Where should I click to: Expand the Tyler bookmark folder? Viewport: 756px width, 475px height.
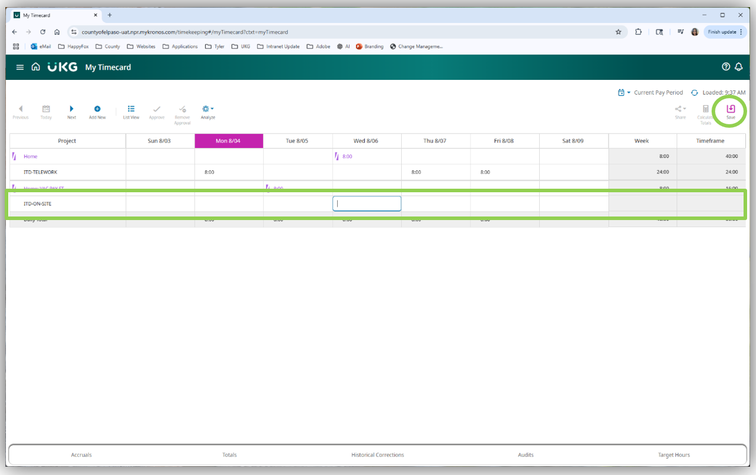[x=214, y=46]
